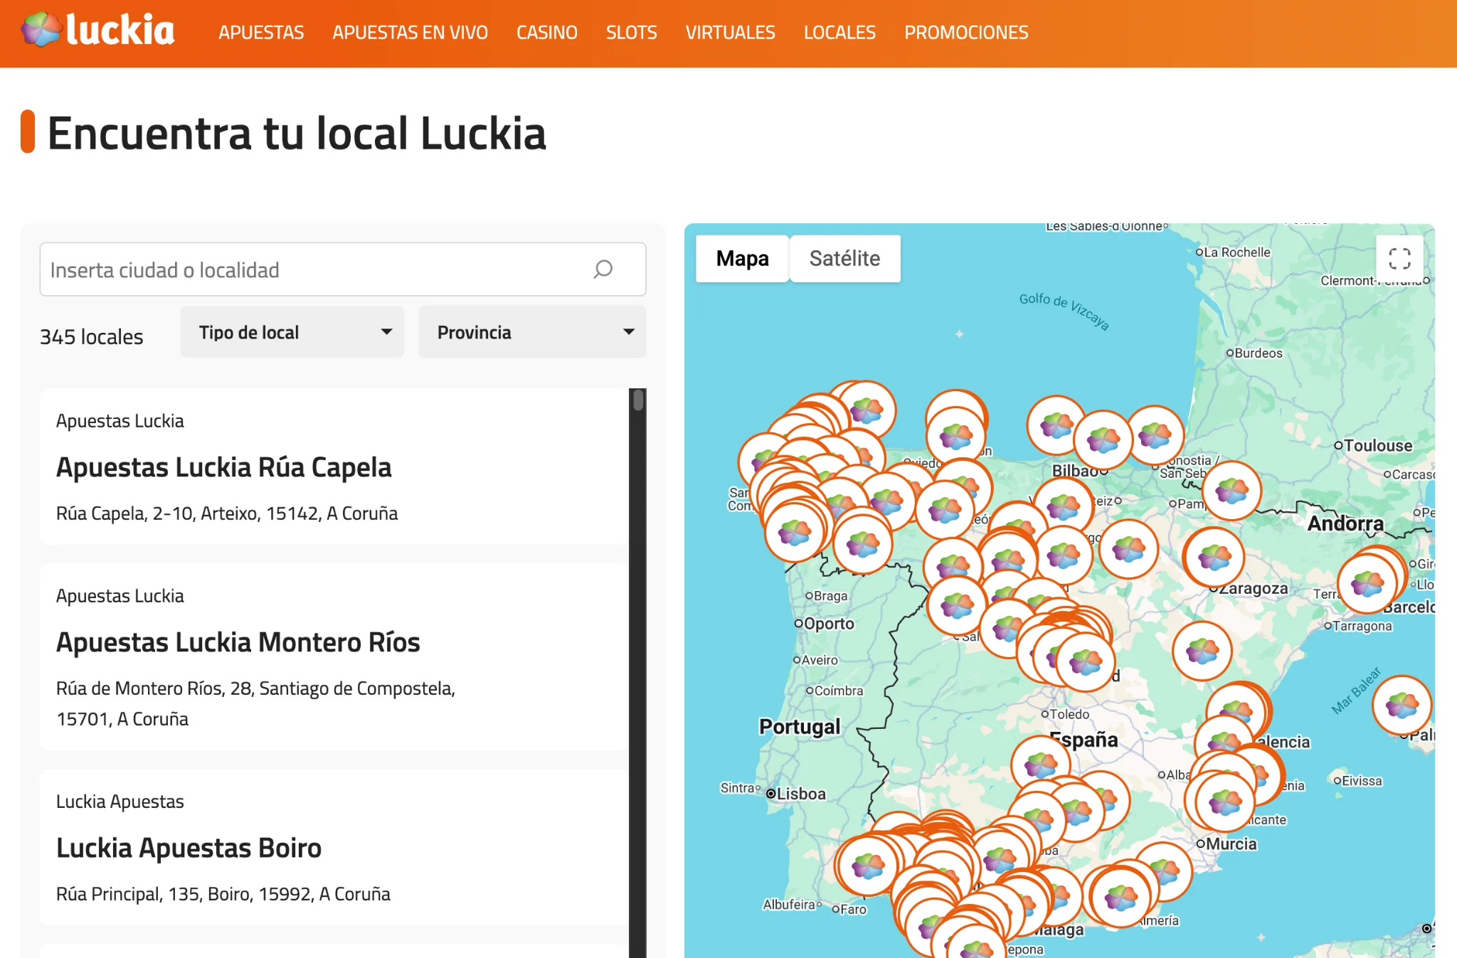Screen dimensions: 1457x958
Task: Click the La Rochelle label on the map
Action: [1237, 252]
